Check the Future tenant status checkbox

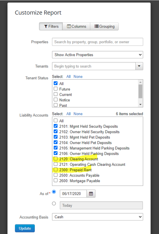coord(55,89)
